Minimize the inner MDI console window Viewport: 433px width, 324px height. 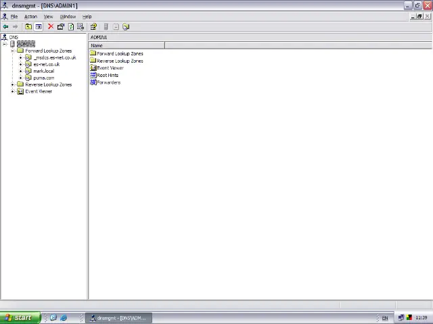tap(413, 16)
